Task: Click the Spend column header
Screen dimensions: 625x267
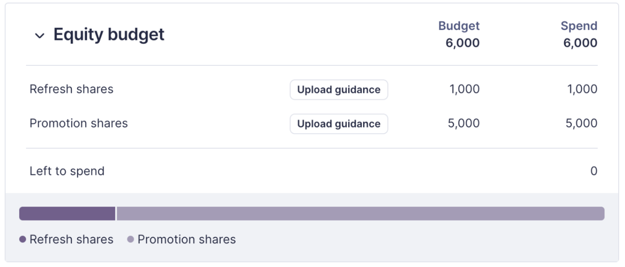Action: pyautogui.click(x=579, y=26)
